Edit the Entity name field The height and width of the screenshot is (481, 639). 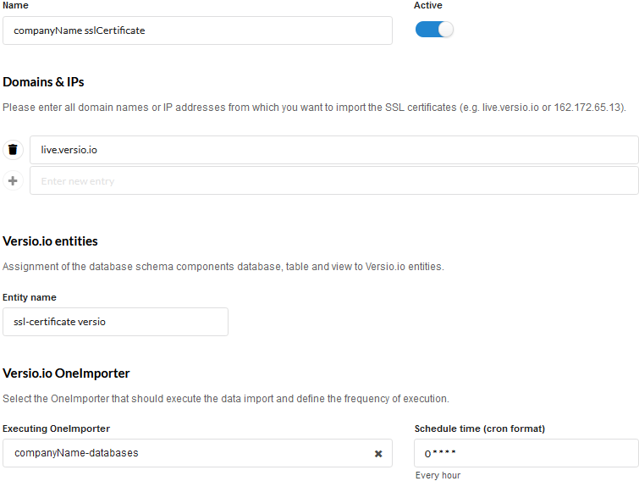pos(115,322)
